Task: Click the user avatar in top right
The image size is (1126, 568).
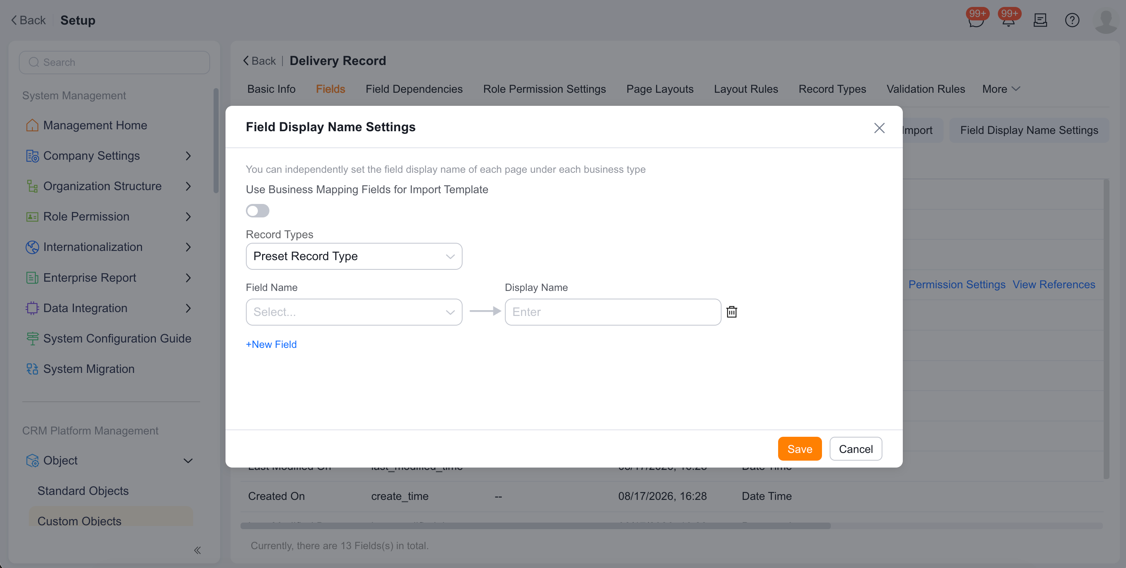Action: 1106,21
